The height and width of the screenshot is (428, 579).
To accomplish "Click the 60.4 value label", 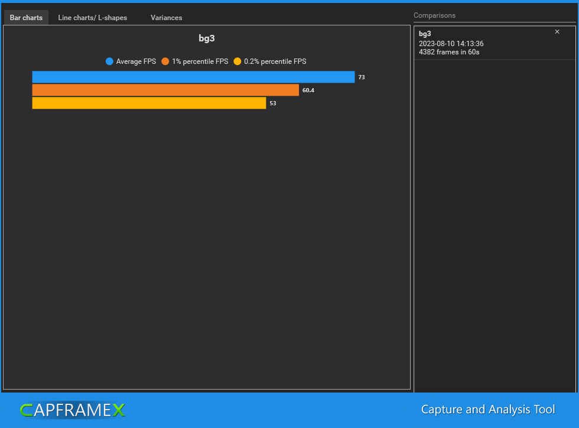I will 308,90.
